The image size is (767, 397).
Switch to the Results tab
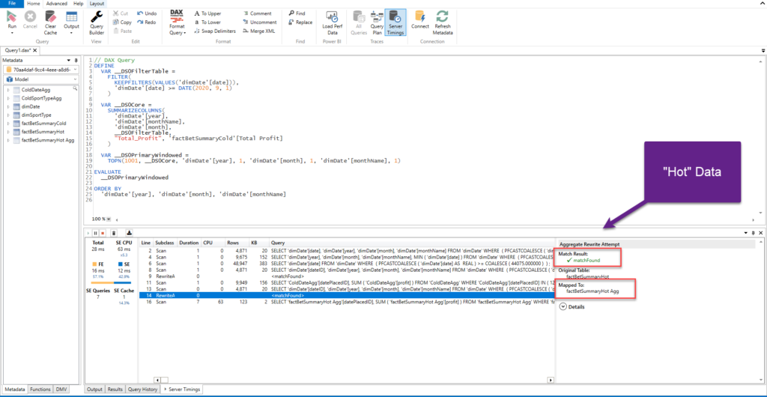tap(115, 390)
